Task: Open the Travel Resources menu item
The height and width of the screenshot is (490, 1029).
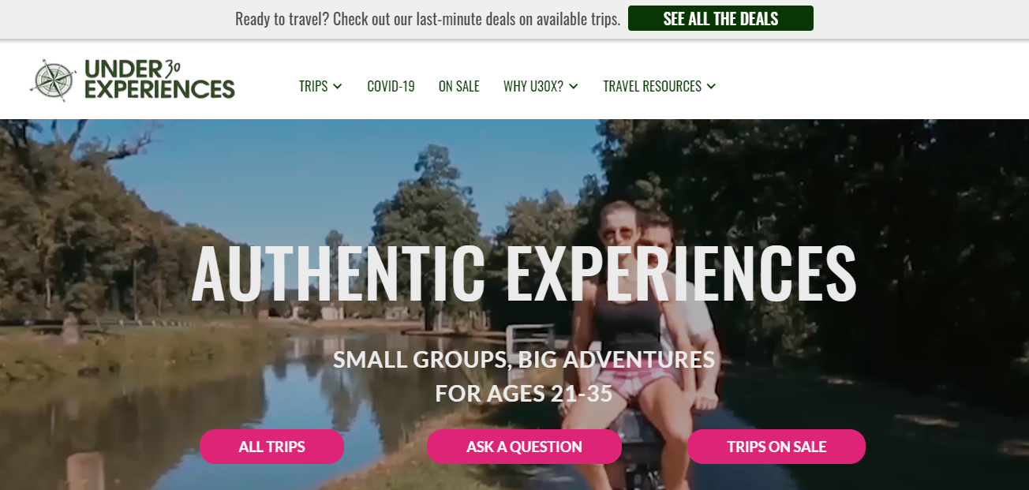Action: point(652,86)
